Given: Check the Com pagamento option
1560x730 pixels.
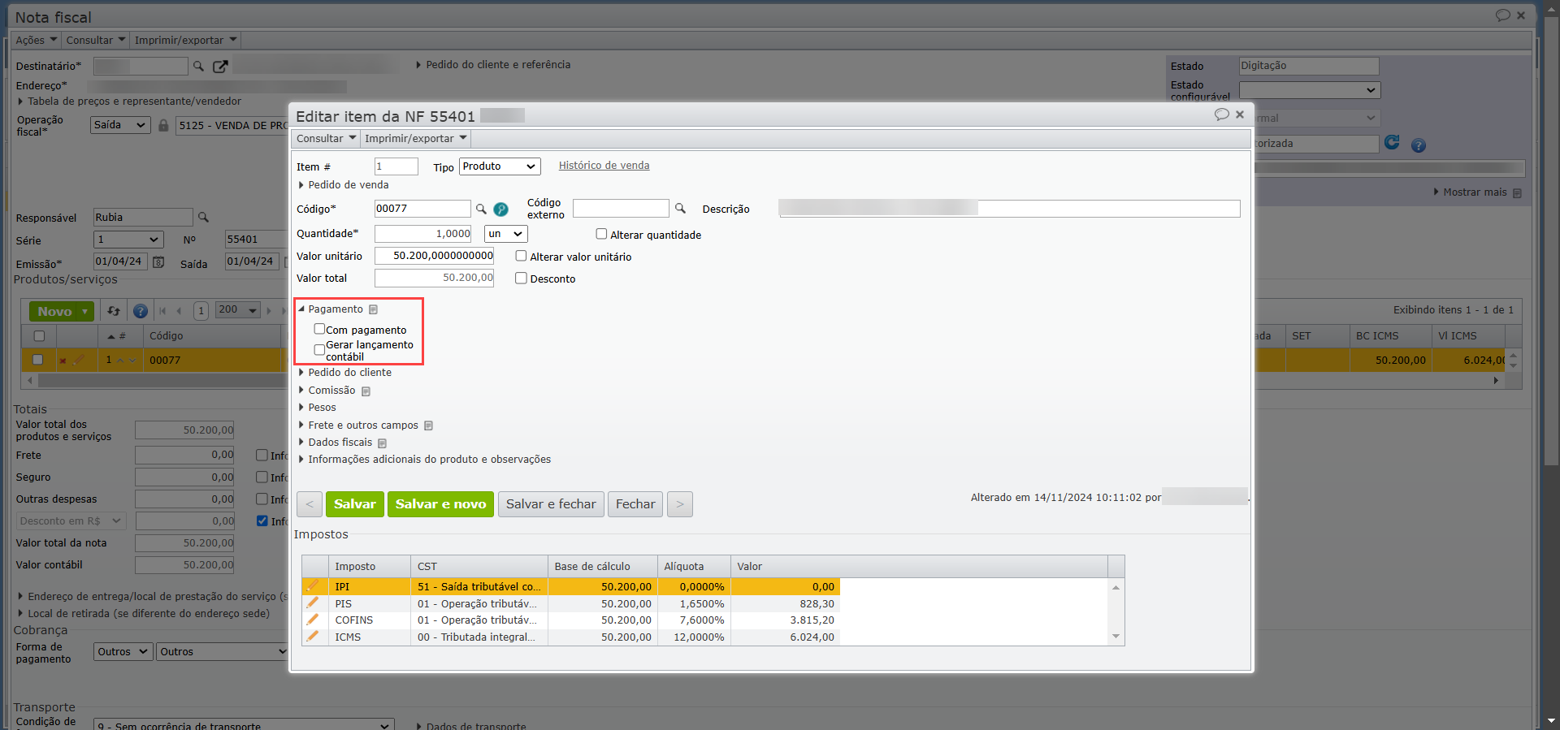Looking at the screenshot, I should coord(319,329).
